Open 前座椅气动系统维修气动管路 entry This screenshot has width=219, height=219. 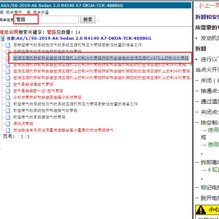click(x=39, y=117)
